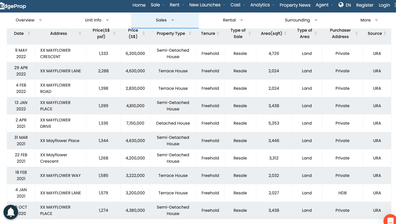Sort table by Date column arrows

click(29, 33)
